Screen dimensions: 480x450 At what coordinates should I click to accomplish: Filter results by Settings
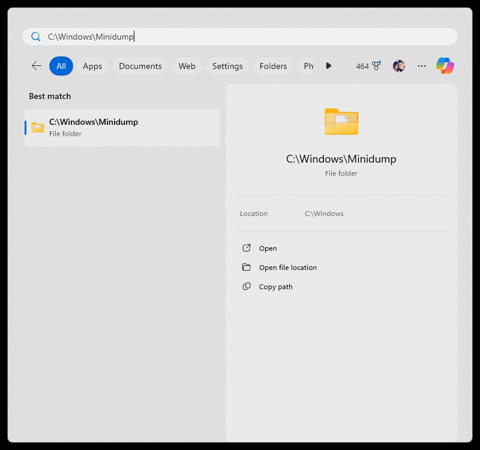click(x=227, y=66)
